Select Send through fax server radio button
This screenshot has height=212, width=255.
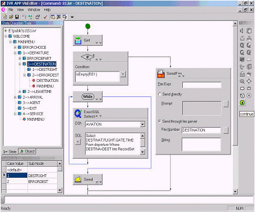[160, 121]
